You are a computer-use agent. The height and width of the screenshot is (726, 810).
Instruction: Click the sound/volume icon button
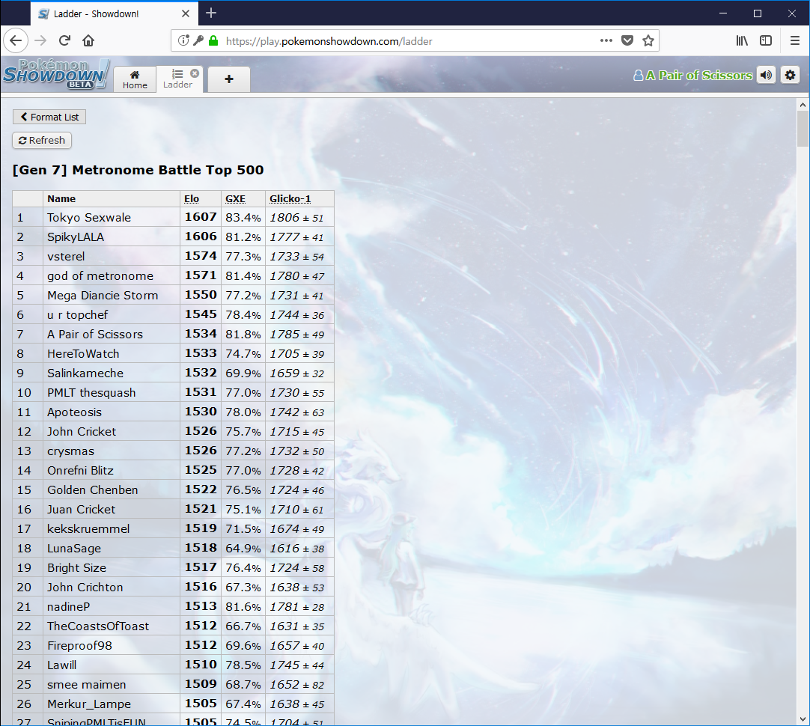click(x=766, y=75)
